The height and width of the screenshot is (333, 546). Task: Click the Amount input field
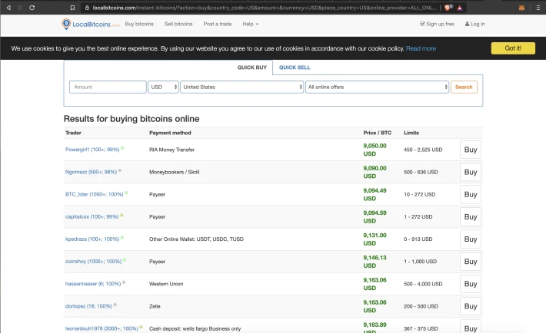[x=108, y=87]
